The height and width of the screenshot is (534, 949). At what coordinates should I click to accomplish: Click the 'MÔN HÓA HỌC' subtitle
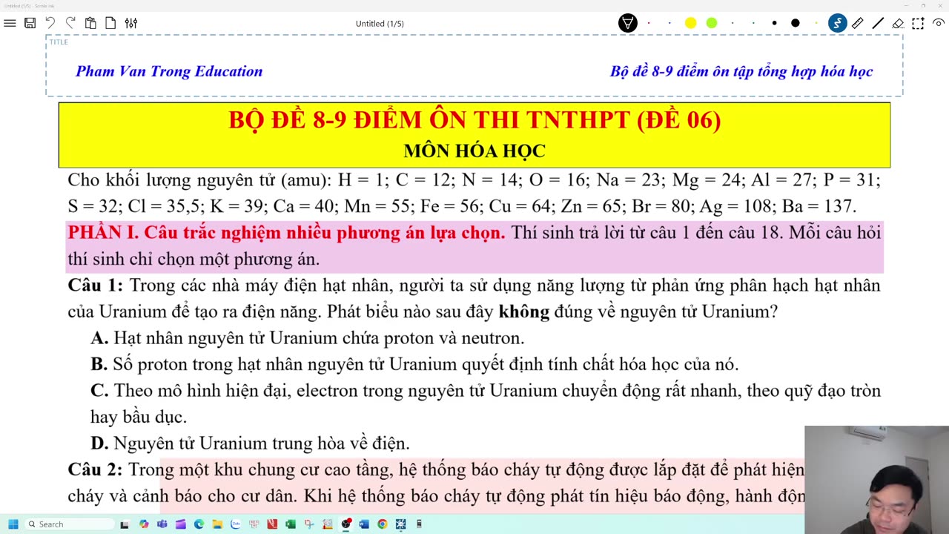[474, 151]
